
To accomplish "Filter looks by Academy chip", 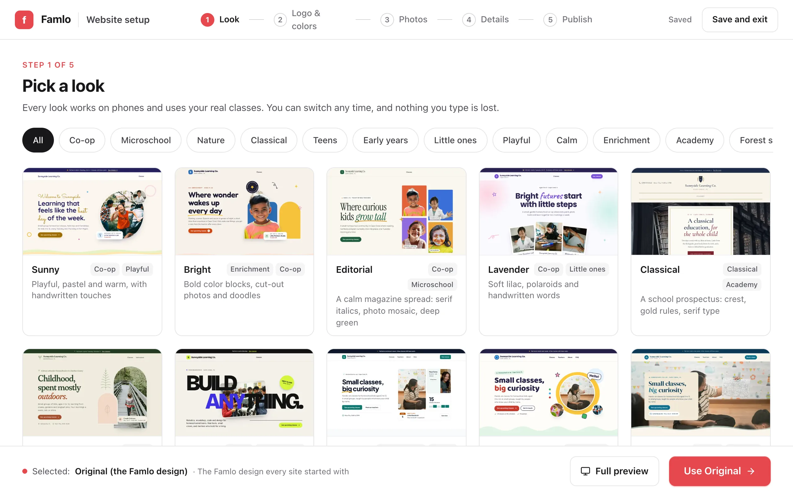I will pyautogui.click(x=695, y=140).
